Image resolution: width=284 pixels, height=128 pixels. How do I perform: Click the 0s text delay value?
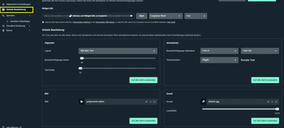[x=80, y=73]
